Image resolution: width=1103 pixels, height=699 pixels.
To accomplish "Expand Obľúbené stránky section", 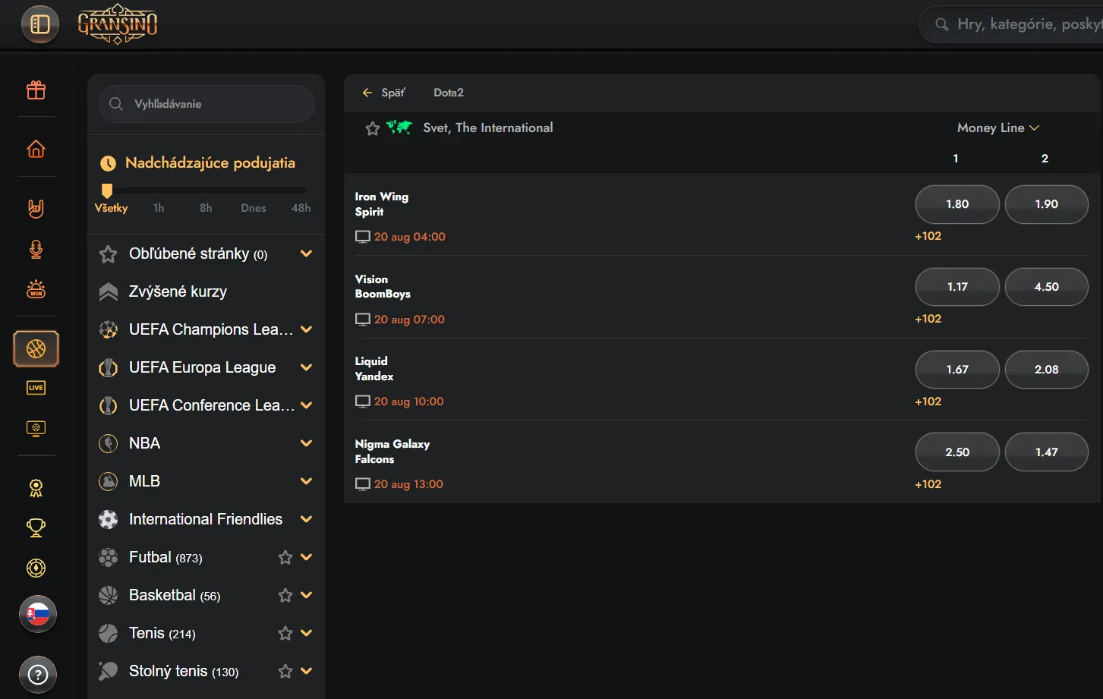I will [307, 253].
